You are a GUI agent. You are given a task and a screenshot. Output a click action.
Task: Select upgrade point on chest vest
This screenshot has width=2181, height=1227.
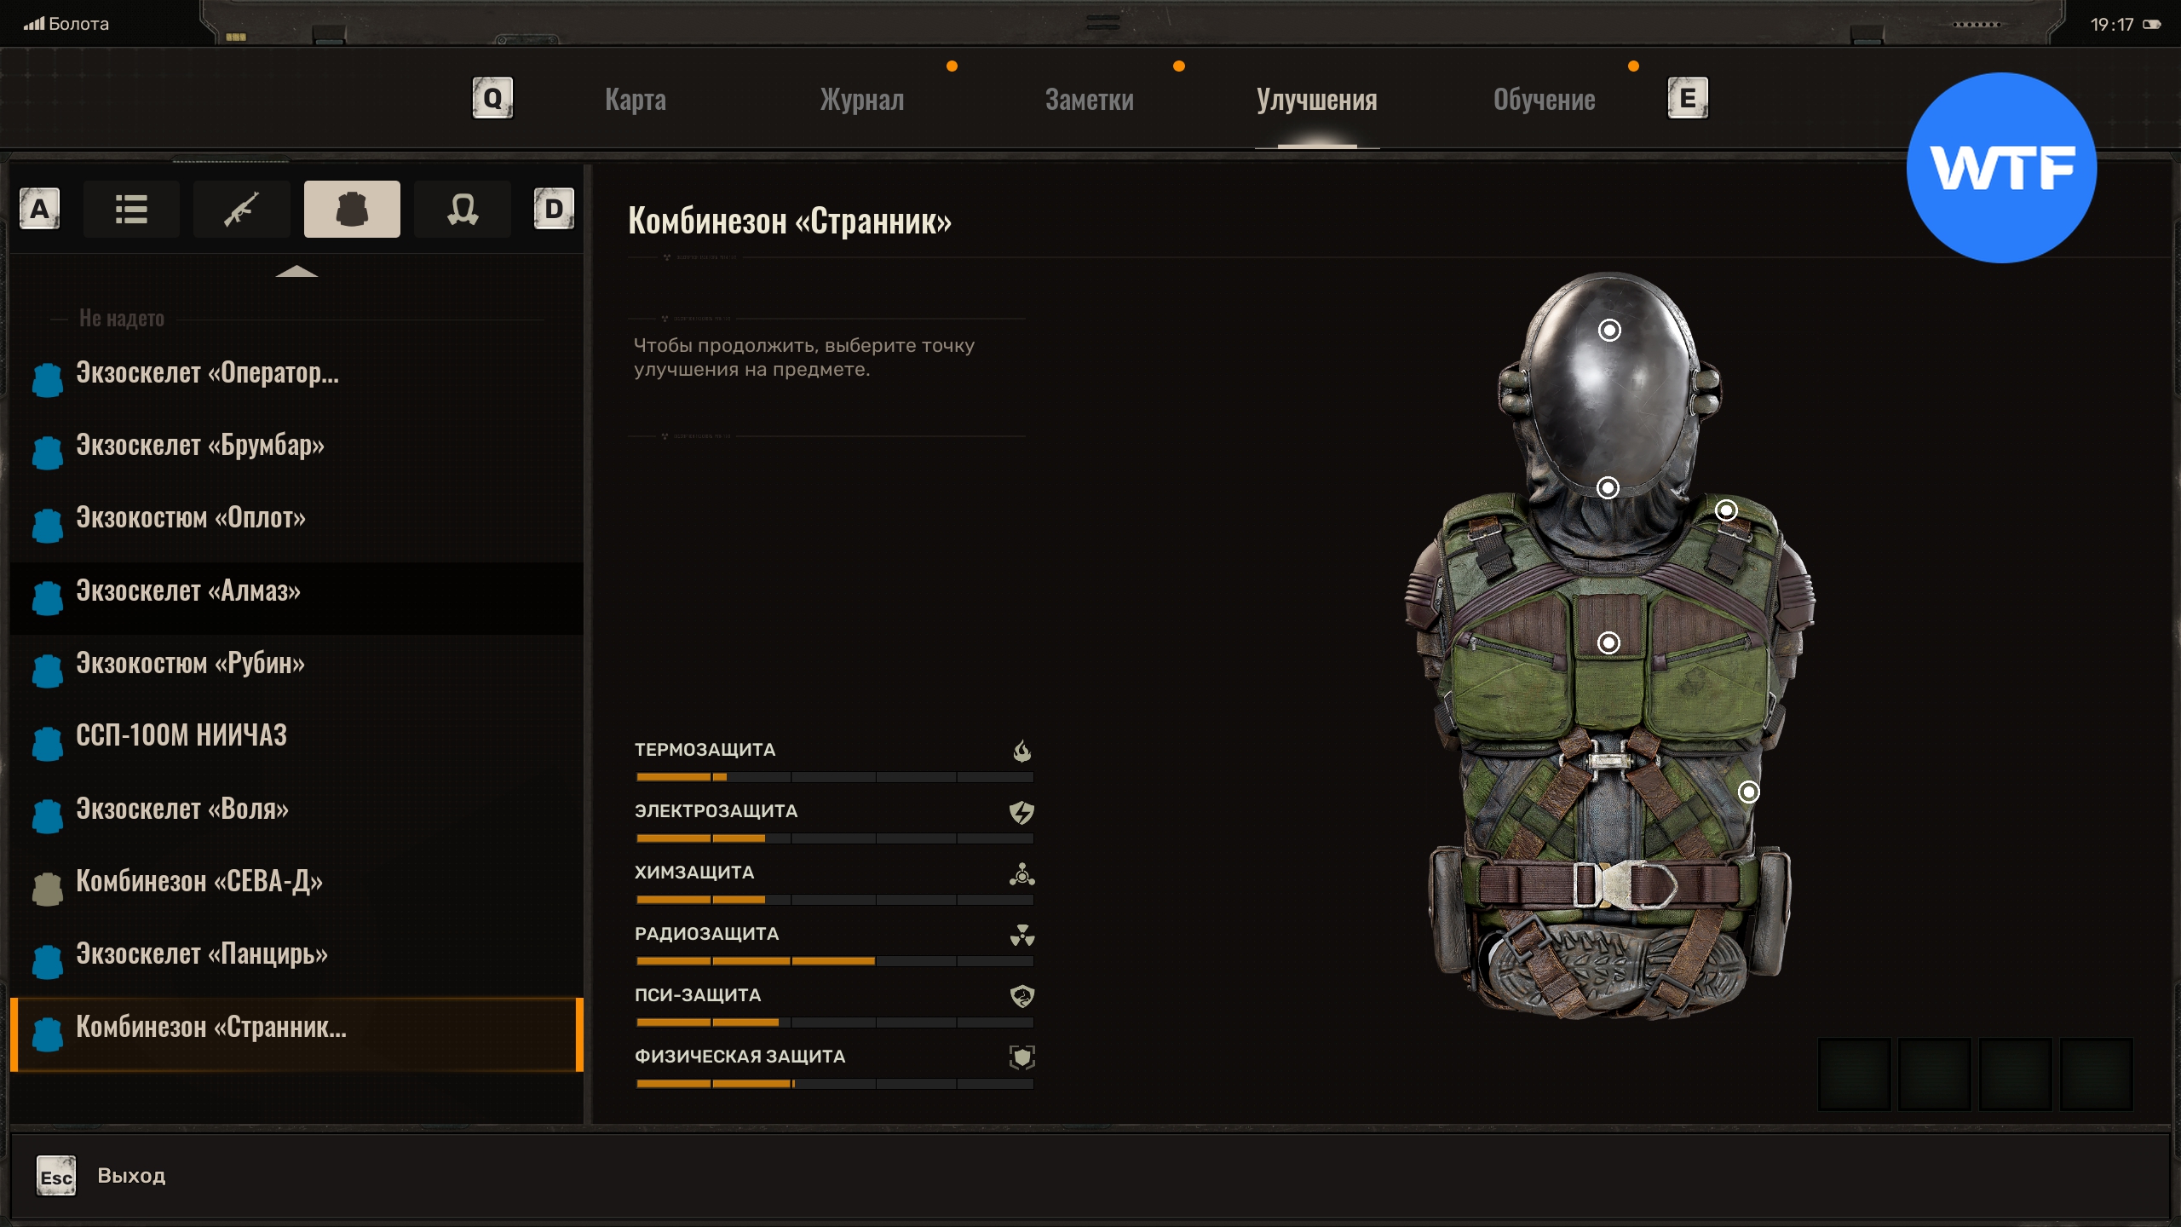[x=1608, y=642]
